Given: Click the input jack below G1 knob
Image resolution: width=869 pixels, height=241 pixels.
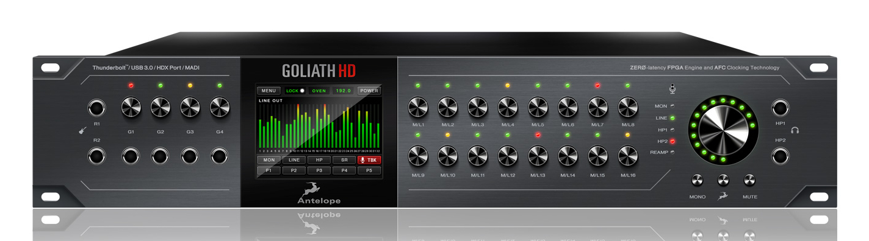Looking at the screenshot, I should [131, 156].
